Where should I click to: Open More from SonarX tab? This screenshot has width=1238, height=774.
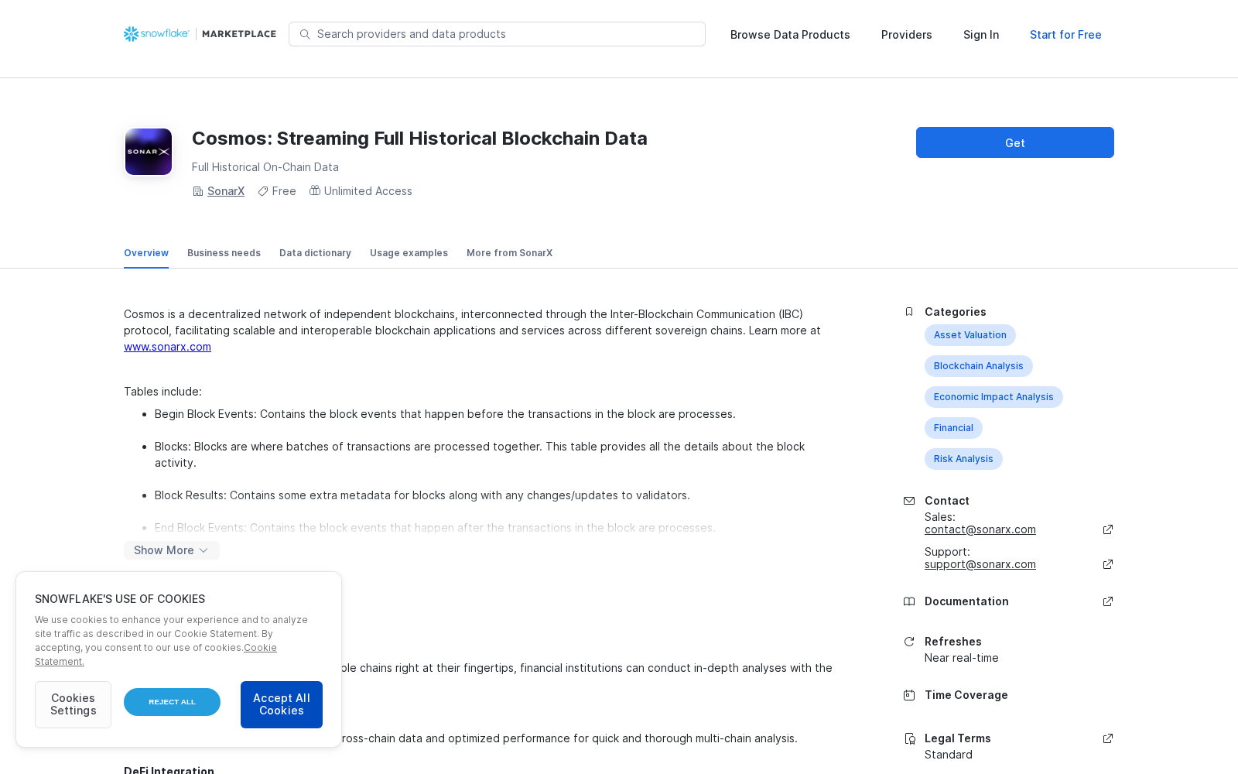coord(509,253)
